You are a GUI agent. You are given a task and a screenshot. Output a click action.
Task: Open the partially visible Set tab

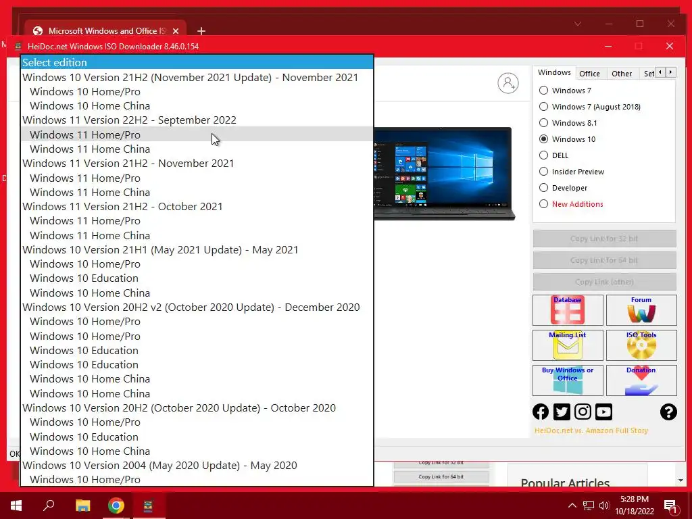pyautogui.click(x=648, y=74)
